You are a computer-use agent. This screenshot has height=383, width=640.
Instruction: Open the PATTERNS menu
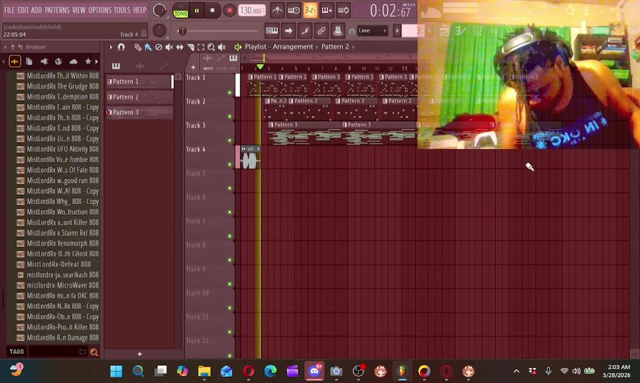tap(57, 10)
